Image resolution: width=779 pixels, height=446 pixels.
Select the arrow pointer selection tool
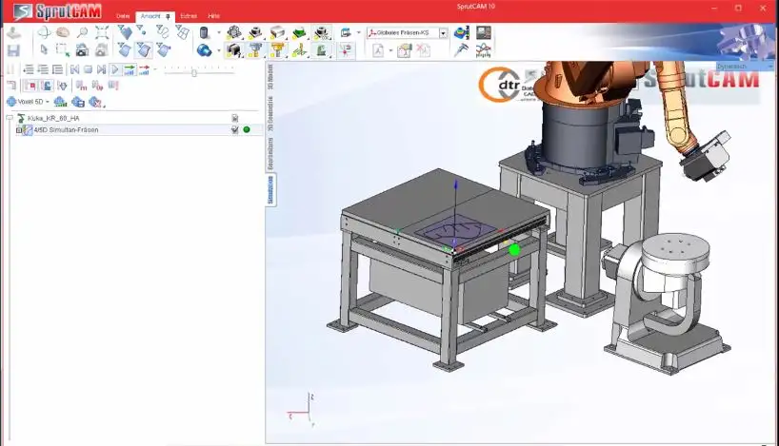click(44, 50)
